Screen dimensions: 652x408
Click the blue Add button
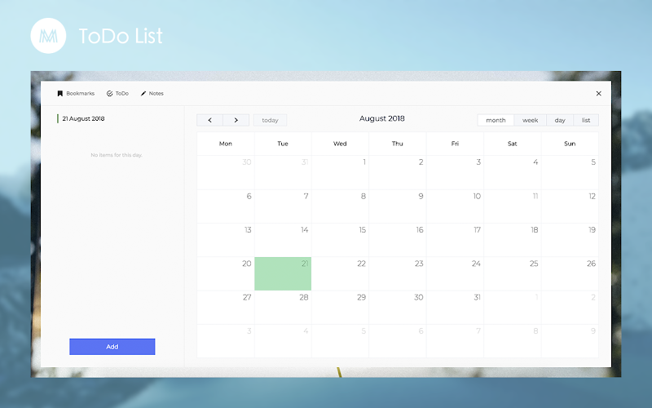[112, 347]
